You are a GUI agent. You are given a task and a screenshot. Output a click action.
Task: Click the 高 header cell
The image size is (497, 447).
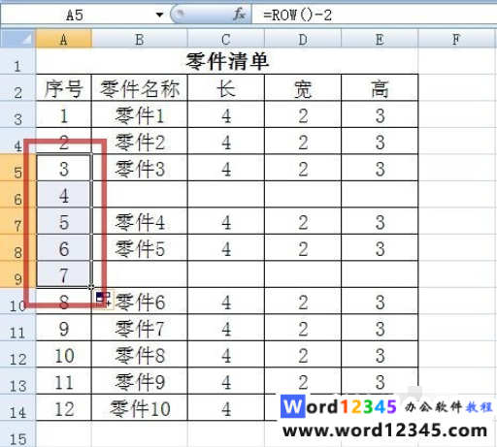tap(380, 88)
